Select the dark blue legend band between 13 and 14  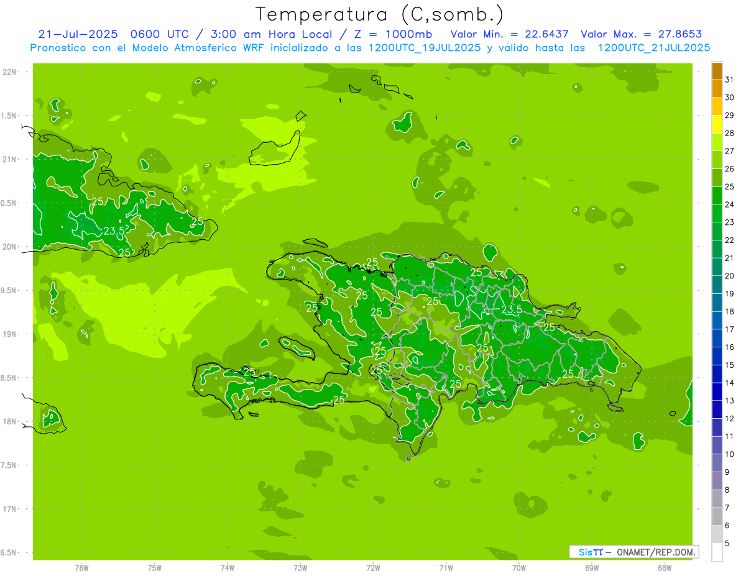(x=717, y=391)
